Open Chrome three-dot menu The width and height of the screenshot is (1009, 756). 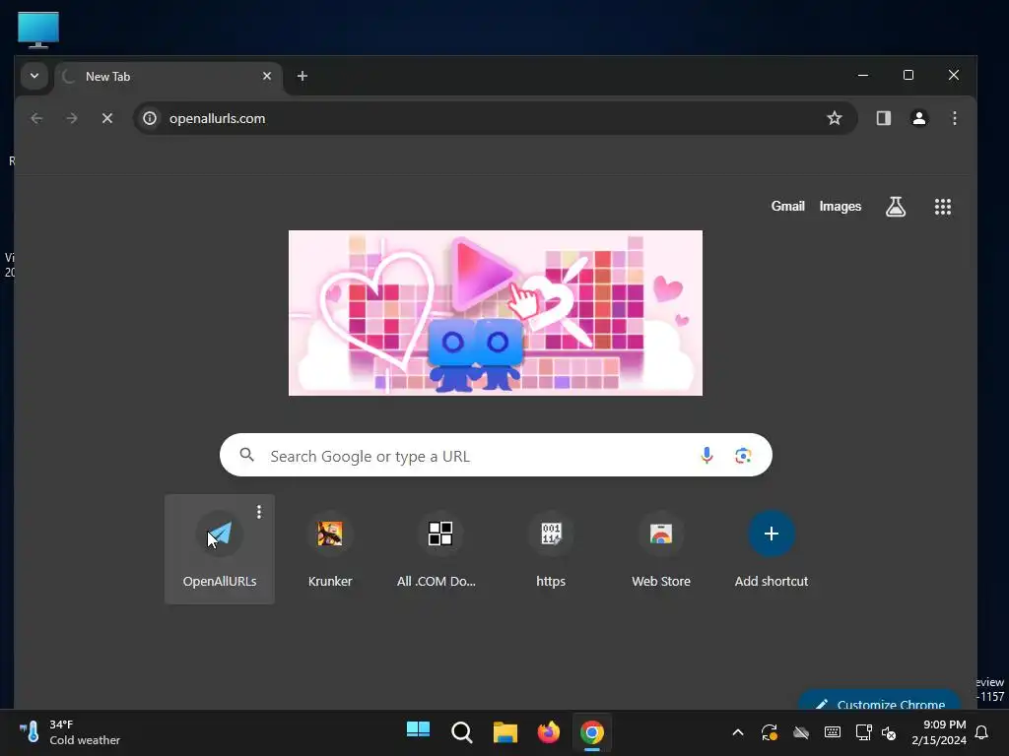pos(954,118)
